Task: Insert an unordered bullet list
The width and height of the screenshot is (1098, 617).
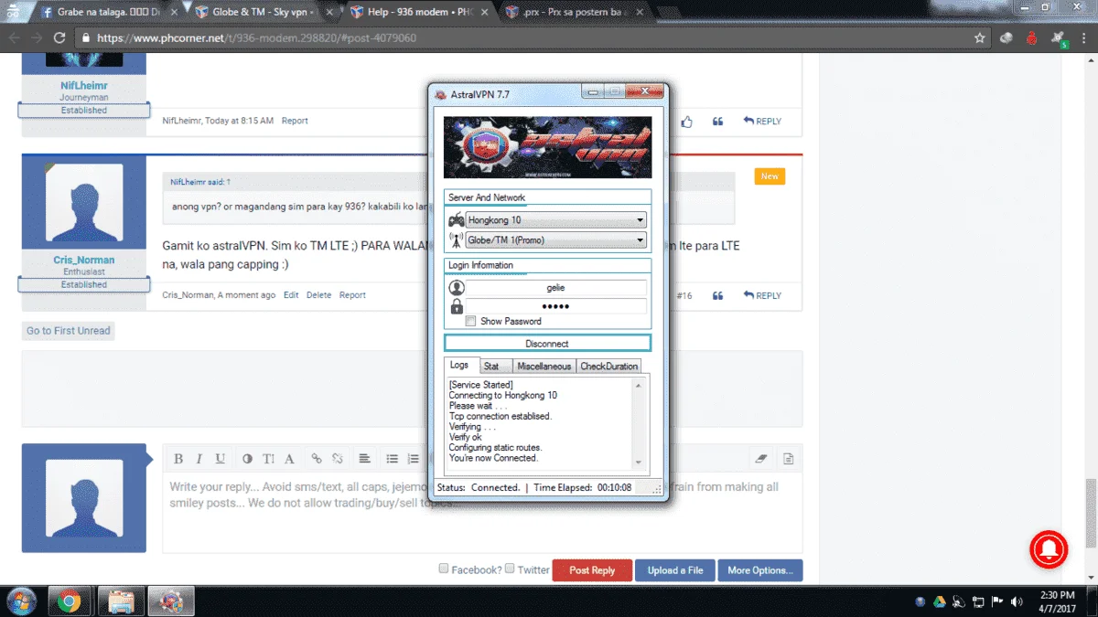Action: pyautogui.click(x=392, y=459)
